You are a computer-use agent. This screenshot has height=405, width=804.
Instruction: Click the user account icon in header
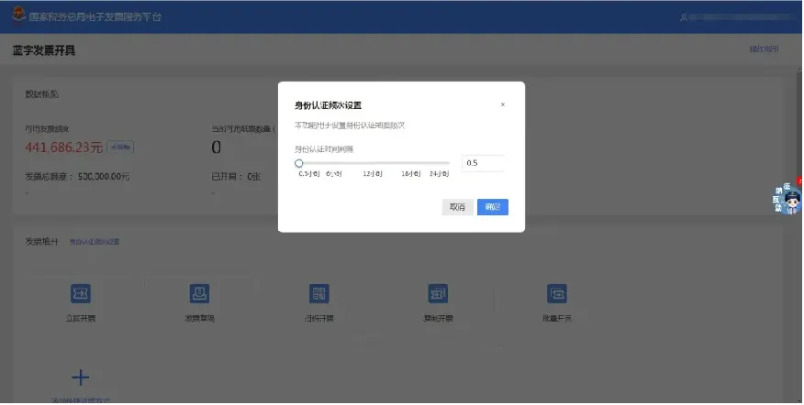pos(684,17)
